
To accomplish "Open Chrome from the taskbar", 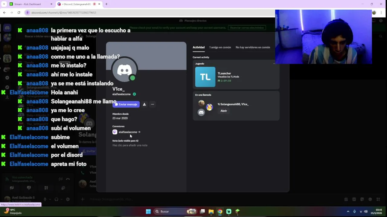I will [220, 212].
